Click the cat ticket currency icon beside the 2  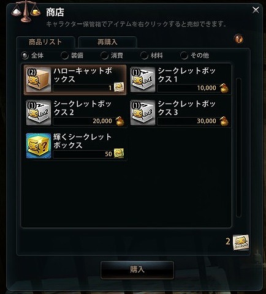tap(241, 243)
